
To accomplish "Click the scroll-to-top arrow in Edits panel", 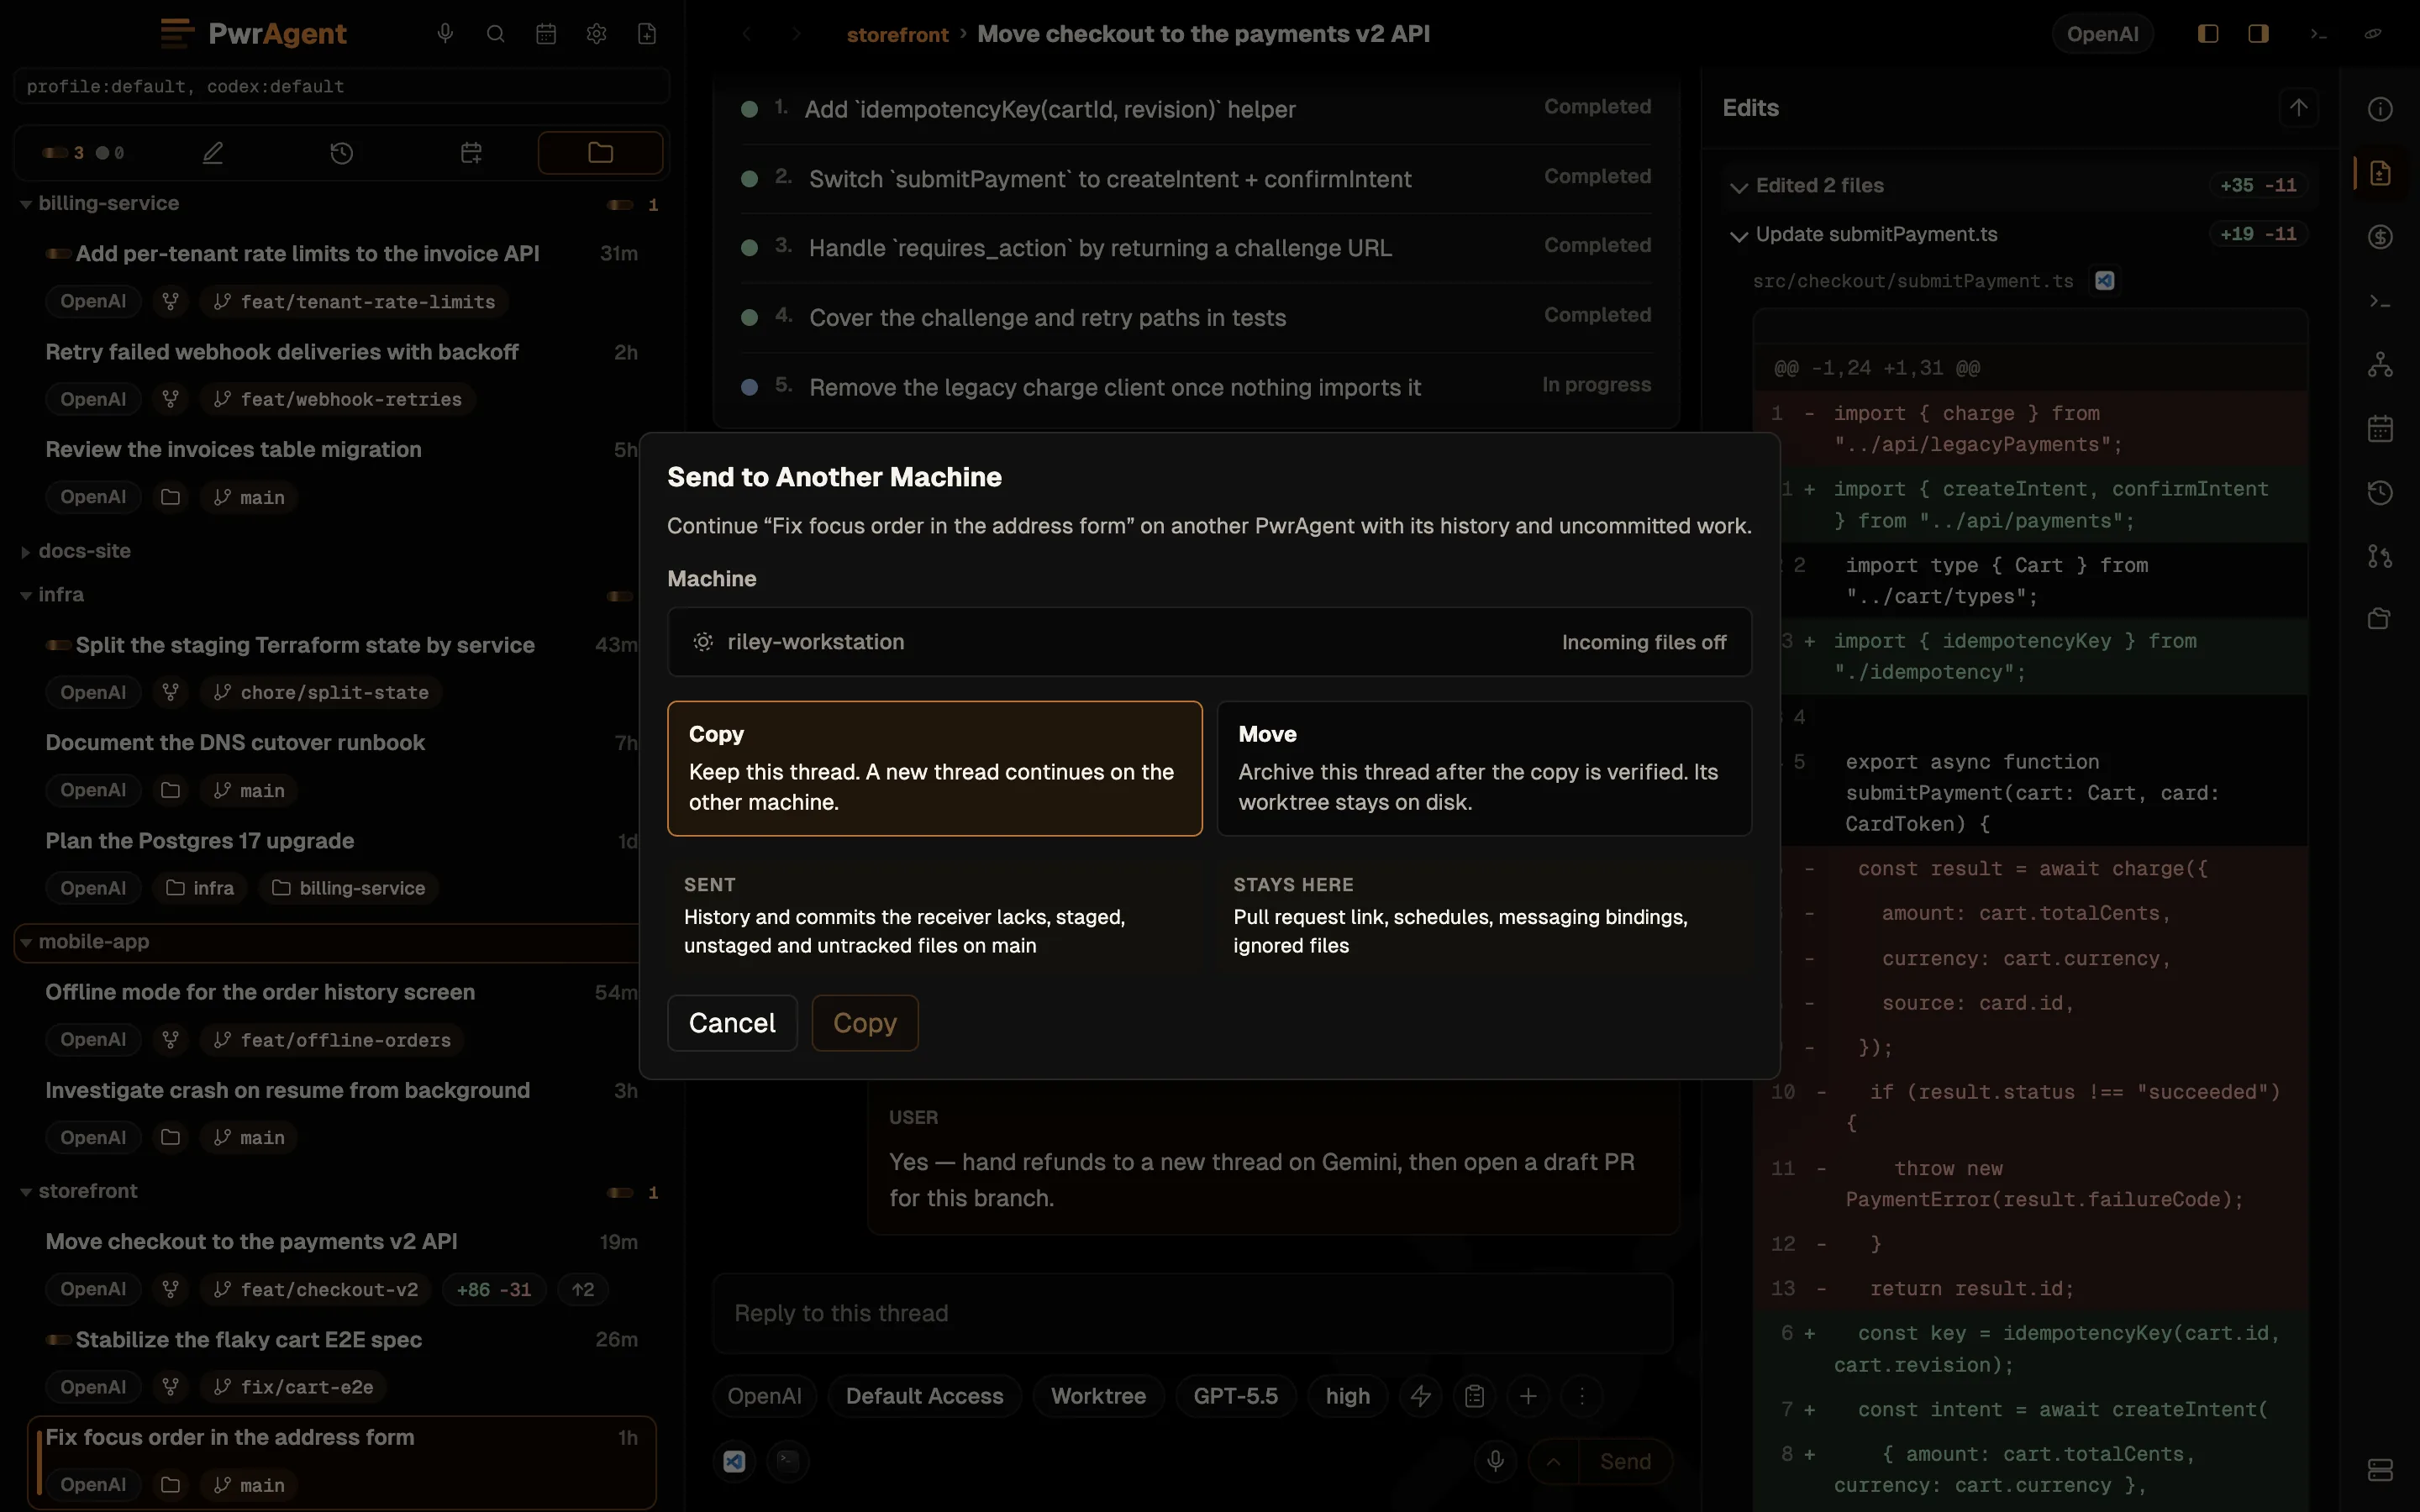I will (x=2299, y=108).
